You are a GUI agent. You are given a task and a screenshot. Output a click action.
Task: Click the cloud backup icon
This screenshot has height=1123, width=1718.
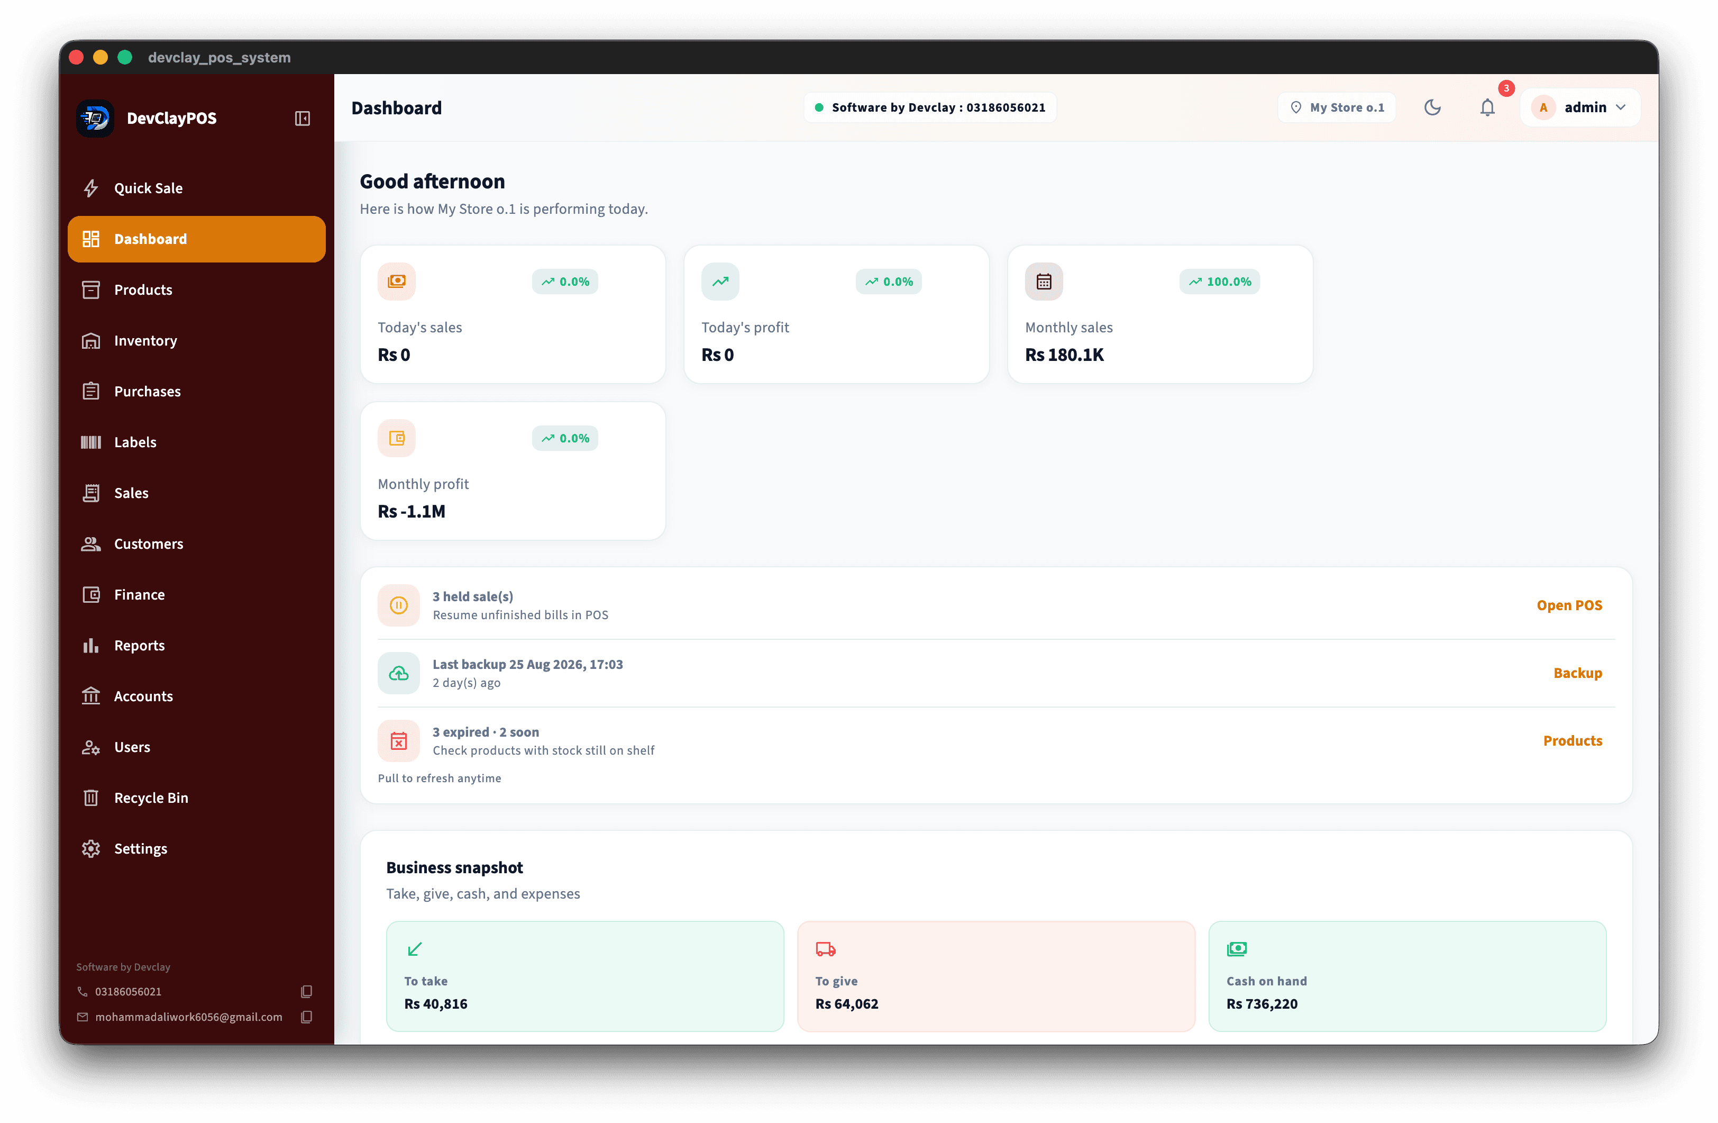398,673
